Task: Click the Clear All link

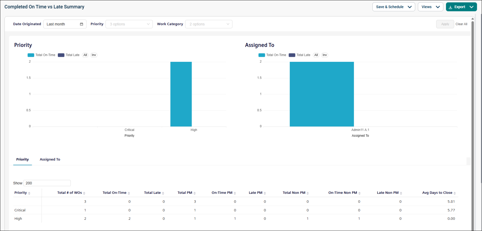Action: click(x=461, y=24)
